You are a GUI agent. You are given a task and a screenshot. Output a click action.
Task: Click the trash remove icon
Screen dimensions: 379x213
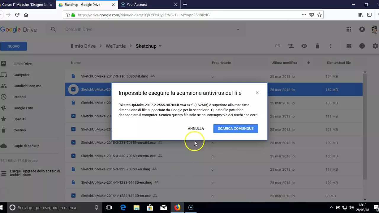(x=317, y=46)
